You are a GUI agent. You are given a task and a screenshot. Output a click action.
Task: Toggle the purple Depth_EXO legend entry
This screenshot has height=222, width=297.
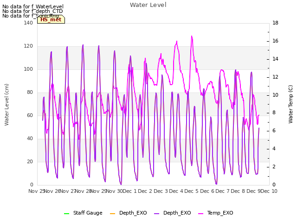click(x=173, y=213)
